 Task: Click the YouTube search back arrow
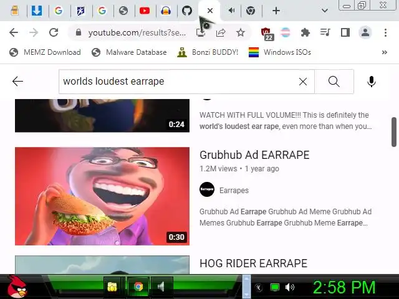coord(17,82)
